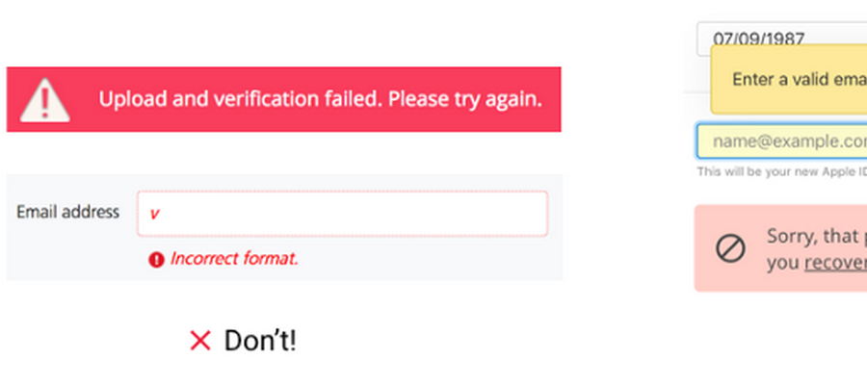Click the warning triangle icon in red banner
The height and width of the screenshot is (385, 867).
click(x=44, y=99)
